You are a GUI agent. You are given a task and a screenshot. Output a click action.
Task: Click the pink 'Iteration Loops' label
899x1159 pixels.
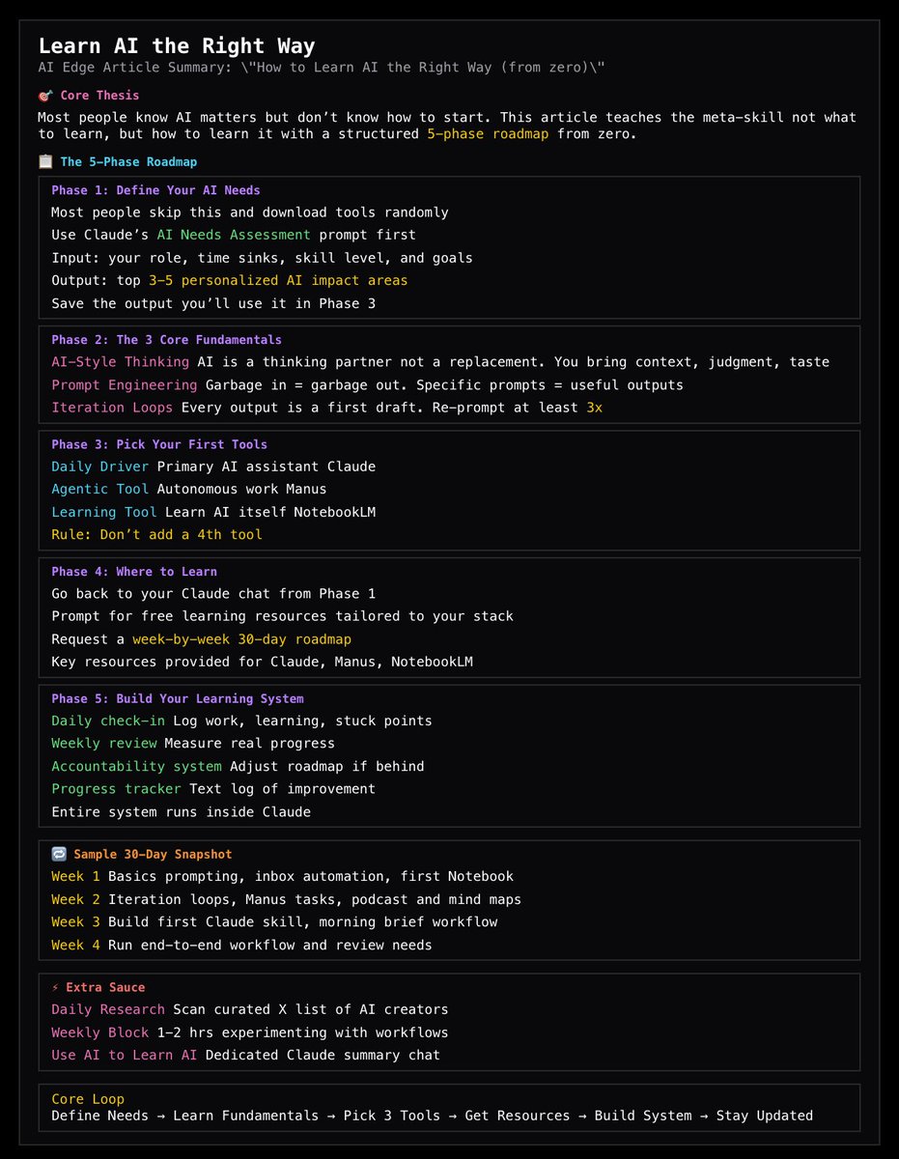[x=112, y=408]
